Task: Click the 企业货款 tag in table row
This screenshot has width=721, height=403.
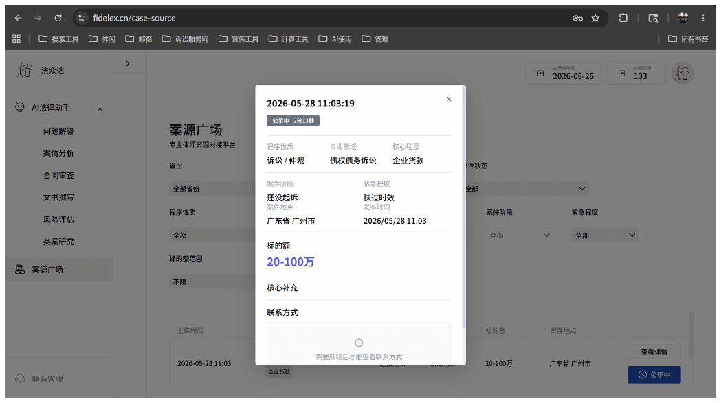Action: [x=279, y=371]
